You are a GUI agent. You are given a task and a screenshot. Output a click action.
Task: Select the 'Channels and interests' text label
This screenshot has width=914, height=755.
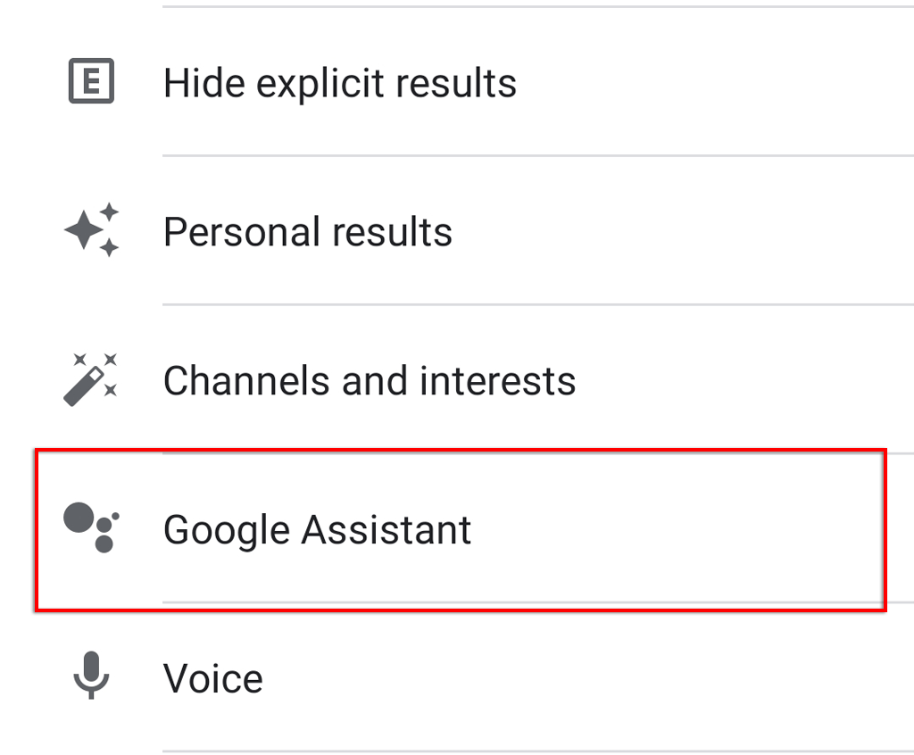(370, 381)
